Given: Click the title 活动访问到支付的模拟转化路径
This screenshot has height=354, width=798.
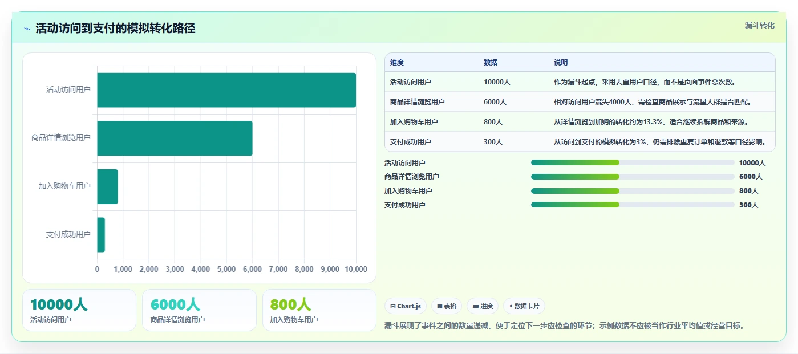Looking at the screenshot, I should 115,29.
